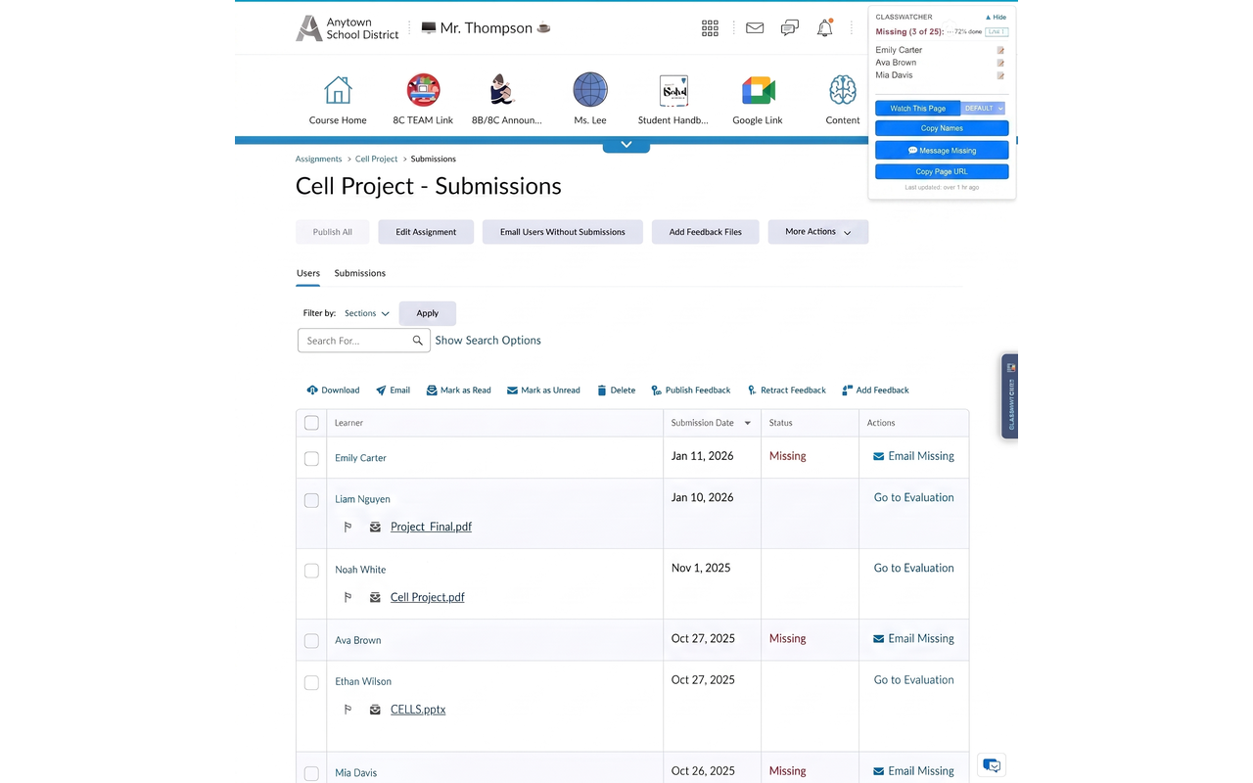
Task: Click Mark as Read in the toolbar
Action: [x=458, y=390]
